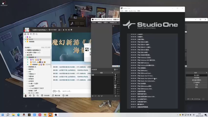Open the mixer sliders icon in YY bottom bar

click(x=38, y=95)
